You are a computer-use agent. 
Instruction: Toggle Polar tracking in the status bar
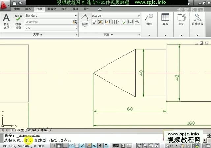coord(71,146)
